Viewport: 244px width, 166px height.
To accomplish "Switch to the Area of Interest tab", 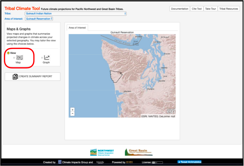I will [x=77, y=28].
